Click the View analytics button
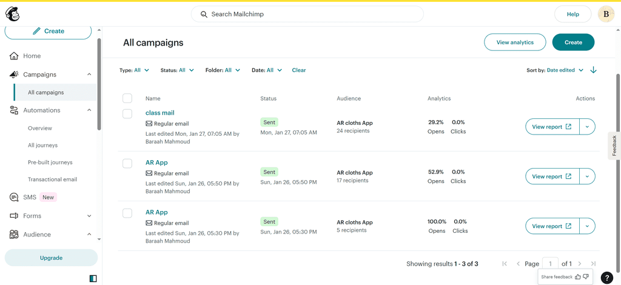 (x=515, y=42)
